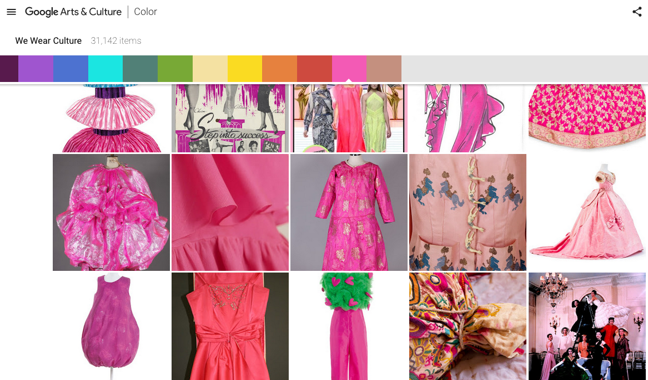Open the coral satin dress with bow
Image resolution: width=648 pixels, height=380 pixels.
(x=230, y=326)
